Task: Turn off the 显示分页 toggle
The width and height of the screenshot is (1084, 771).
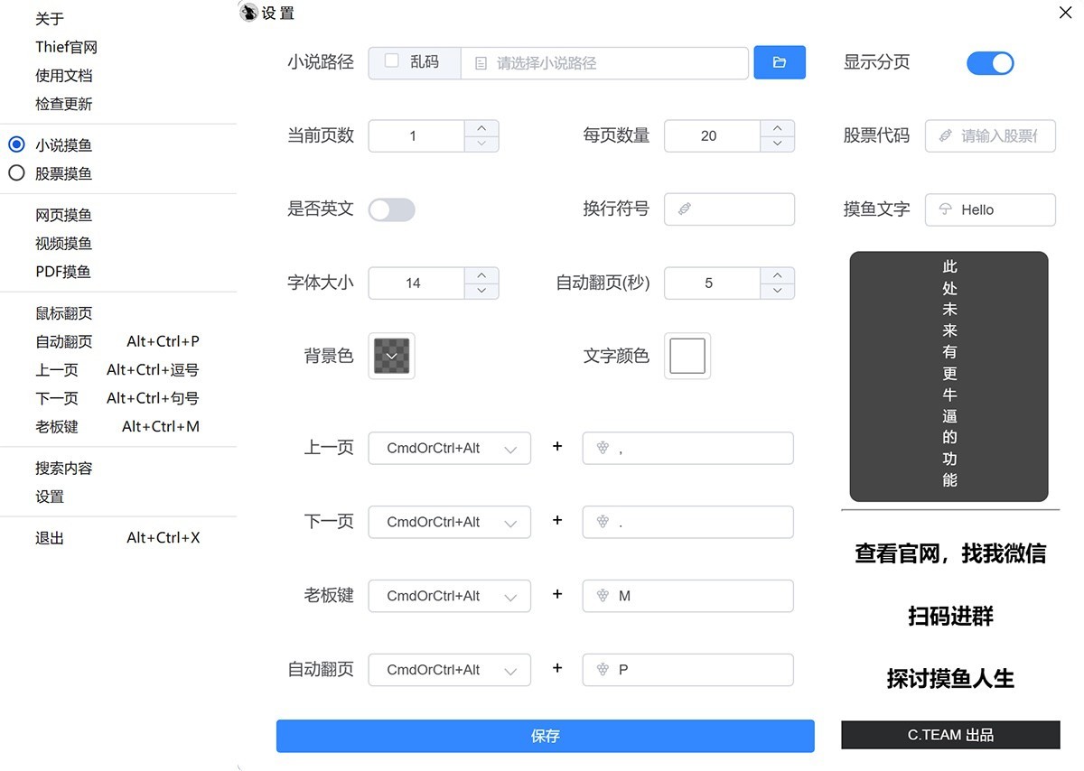Action: click(990, 62)
